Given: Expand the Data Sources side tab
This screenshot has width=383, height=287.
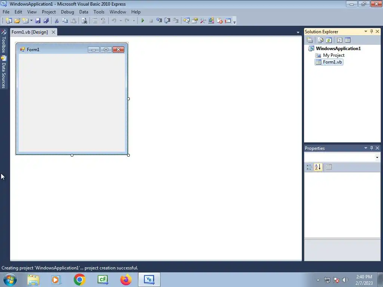Looking at the screenshot, I should point(4,72).
